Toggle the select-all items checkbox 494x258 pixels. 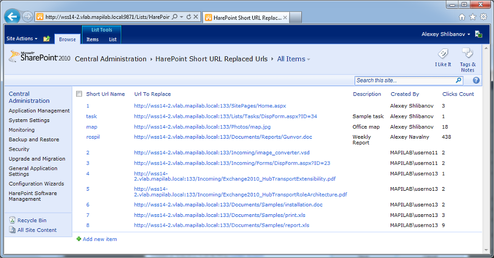coord(79,94)
